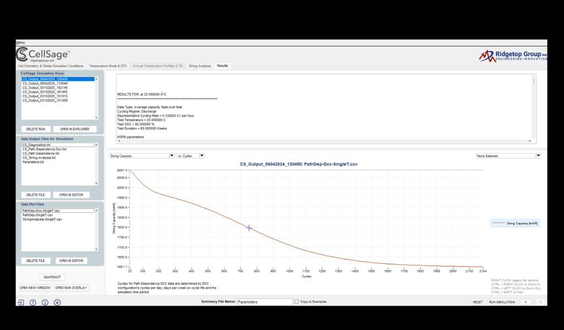
Task: Open the vs. Cycles dropdown
Action: pyautogui.click(x=191, y=156)
